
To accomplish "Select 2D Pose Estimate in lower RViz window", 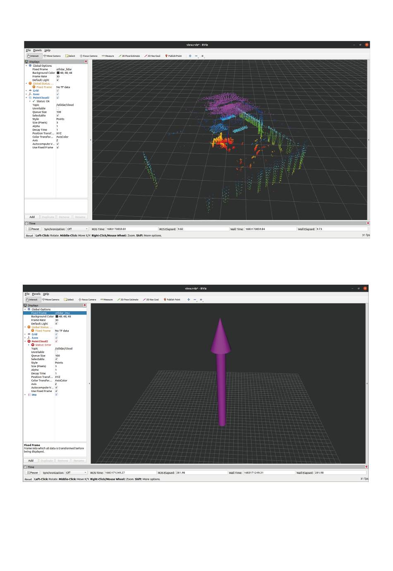I will coord(128,300).
